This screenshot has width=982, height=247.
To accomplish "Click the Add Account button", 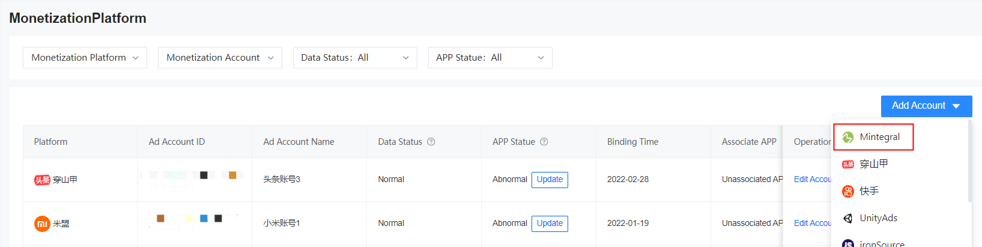I will point(926,106).
